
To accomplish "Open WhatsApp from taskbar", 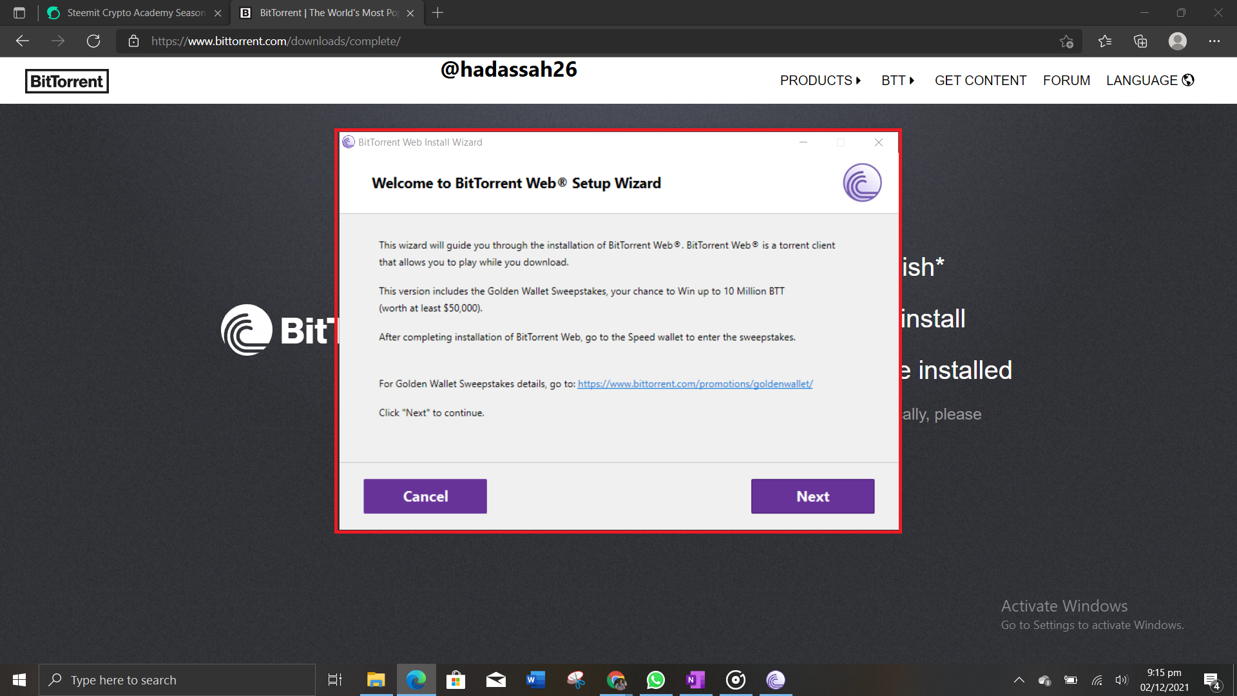I will coord(656,680).
